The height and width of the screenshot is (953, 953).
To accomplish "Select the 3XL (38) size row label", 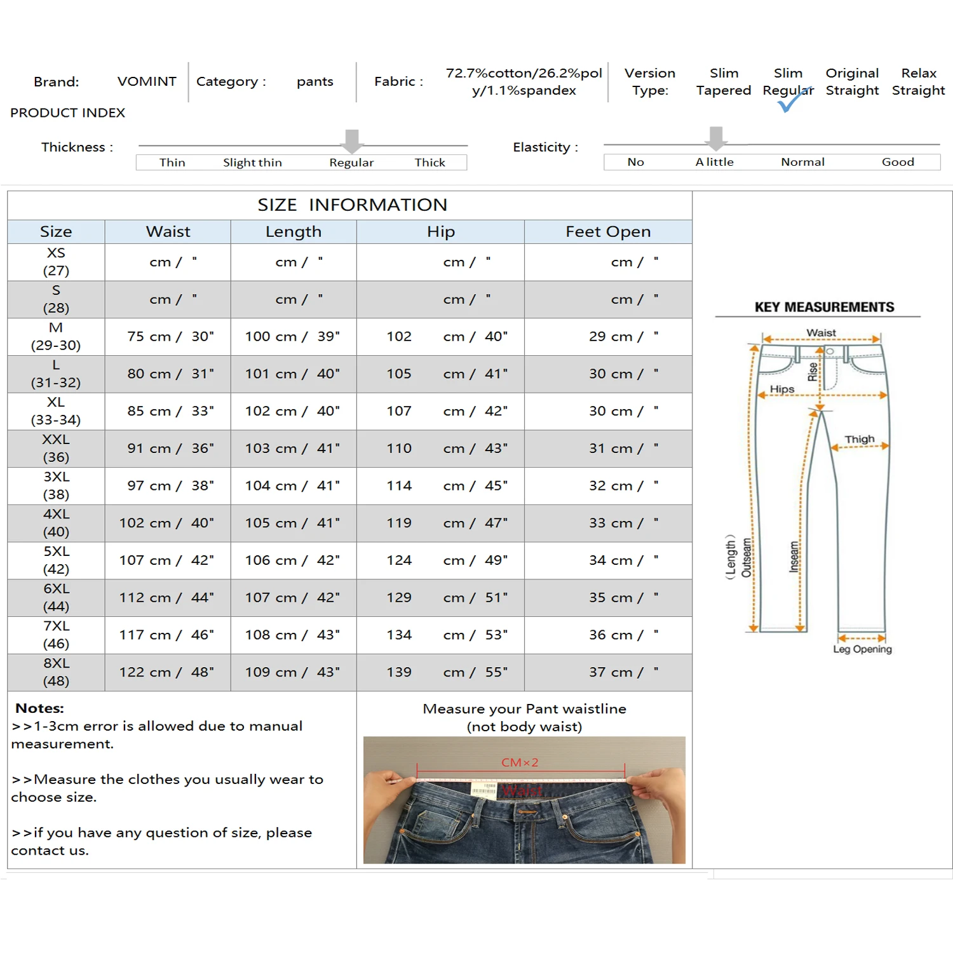I will click(56, 486).
